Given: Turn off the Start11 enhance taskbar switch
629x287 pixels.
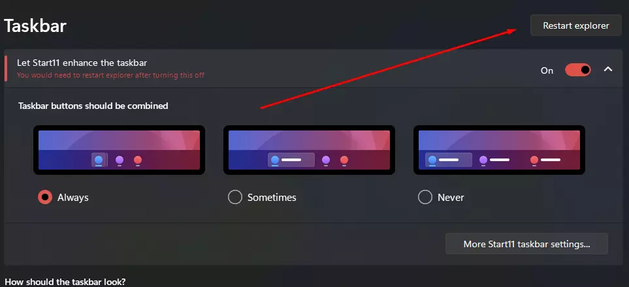Looking at the screenshot, I should click(577, 70).
